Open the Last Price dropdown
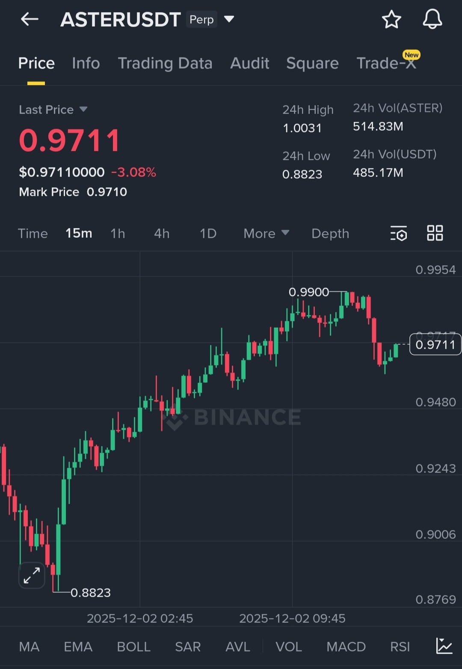The image size is (462, 669). (83, 109)
